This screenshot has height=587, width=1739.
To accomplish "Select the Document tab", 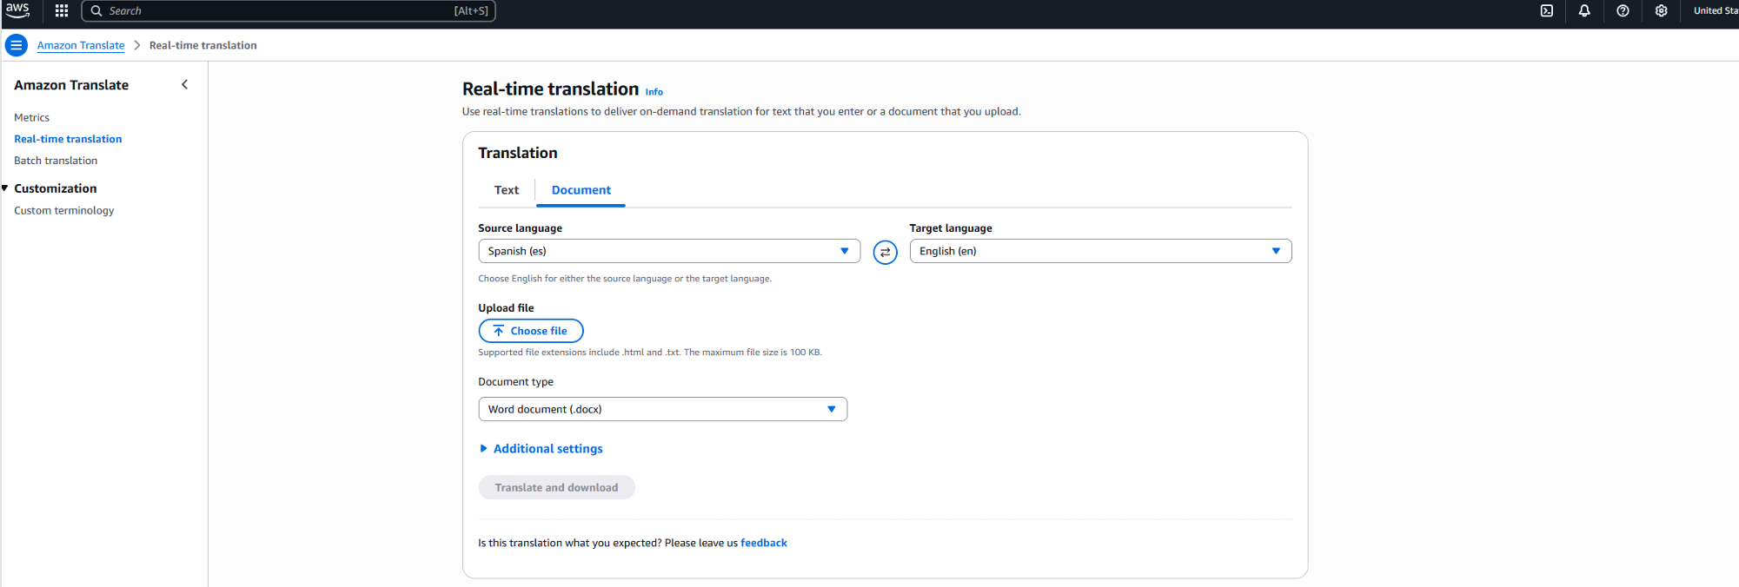I will (x=581, y=190).
